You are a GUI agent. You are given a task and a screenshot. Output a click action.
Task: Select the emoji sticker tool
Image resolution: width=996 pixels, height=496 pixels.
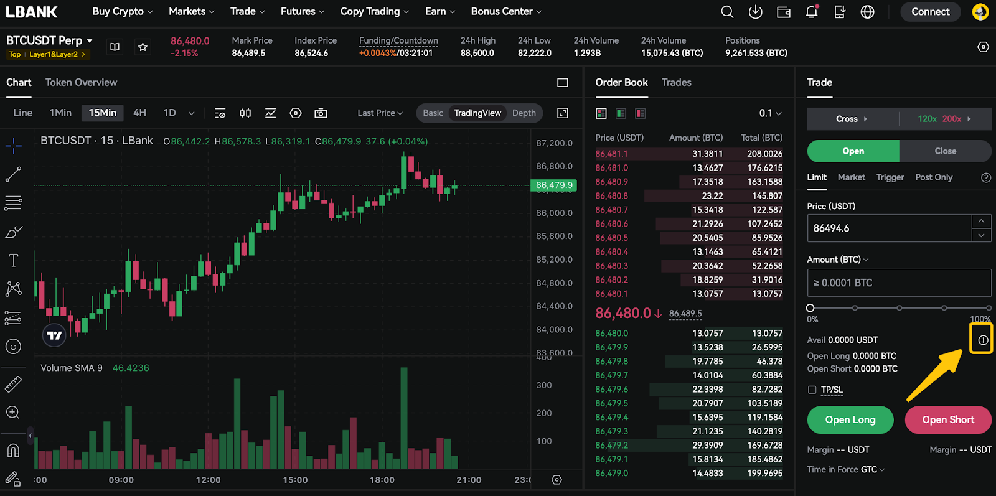click(13, 347)
